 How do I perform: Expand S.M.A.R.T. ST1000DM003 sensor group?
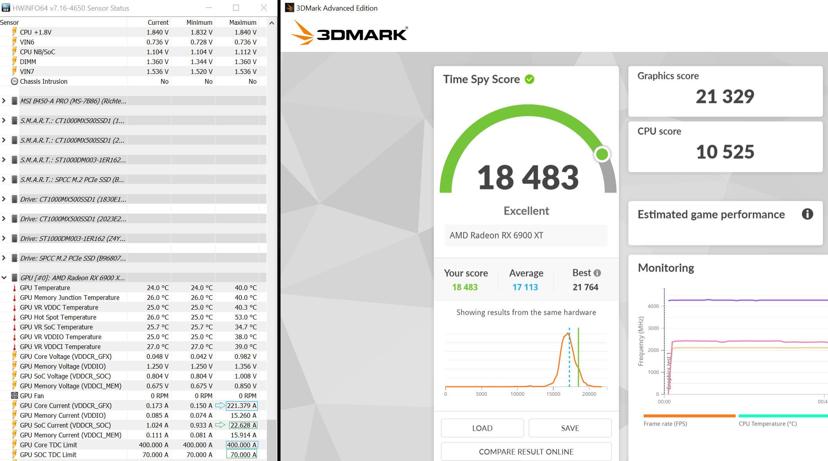[x=4, y=160]
